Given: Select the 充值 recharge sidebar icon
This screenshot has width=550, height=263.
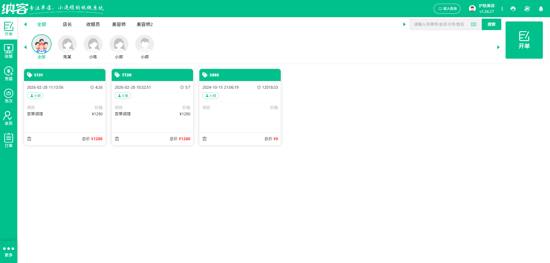Looking at the screenshot, I should (9, 74).
